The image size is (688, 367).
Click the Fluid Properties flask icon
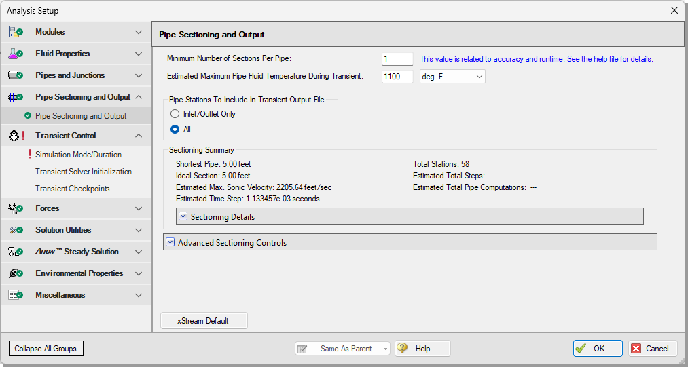tap(16, 54)
